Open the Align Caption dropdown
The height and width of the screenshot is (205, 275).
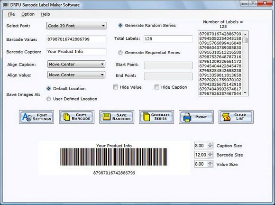coord(76,64)
